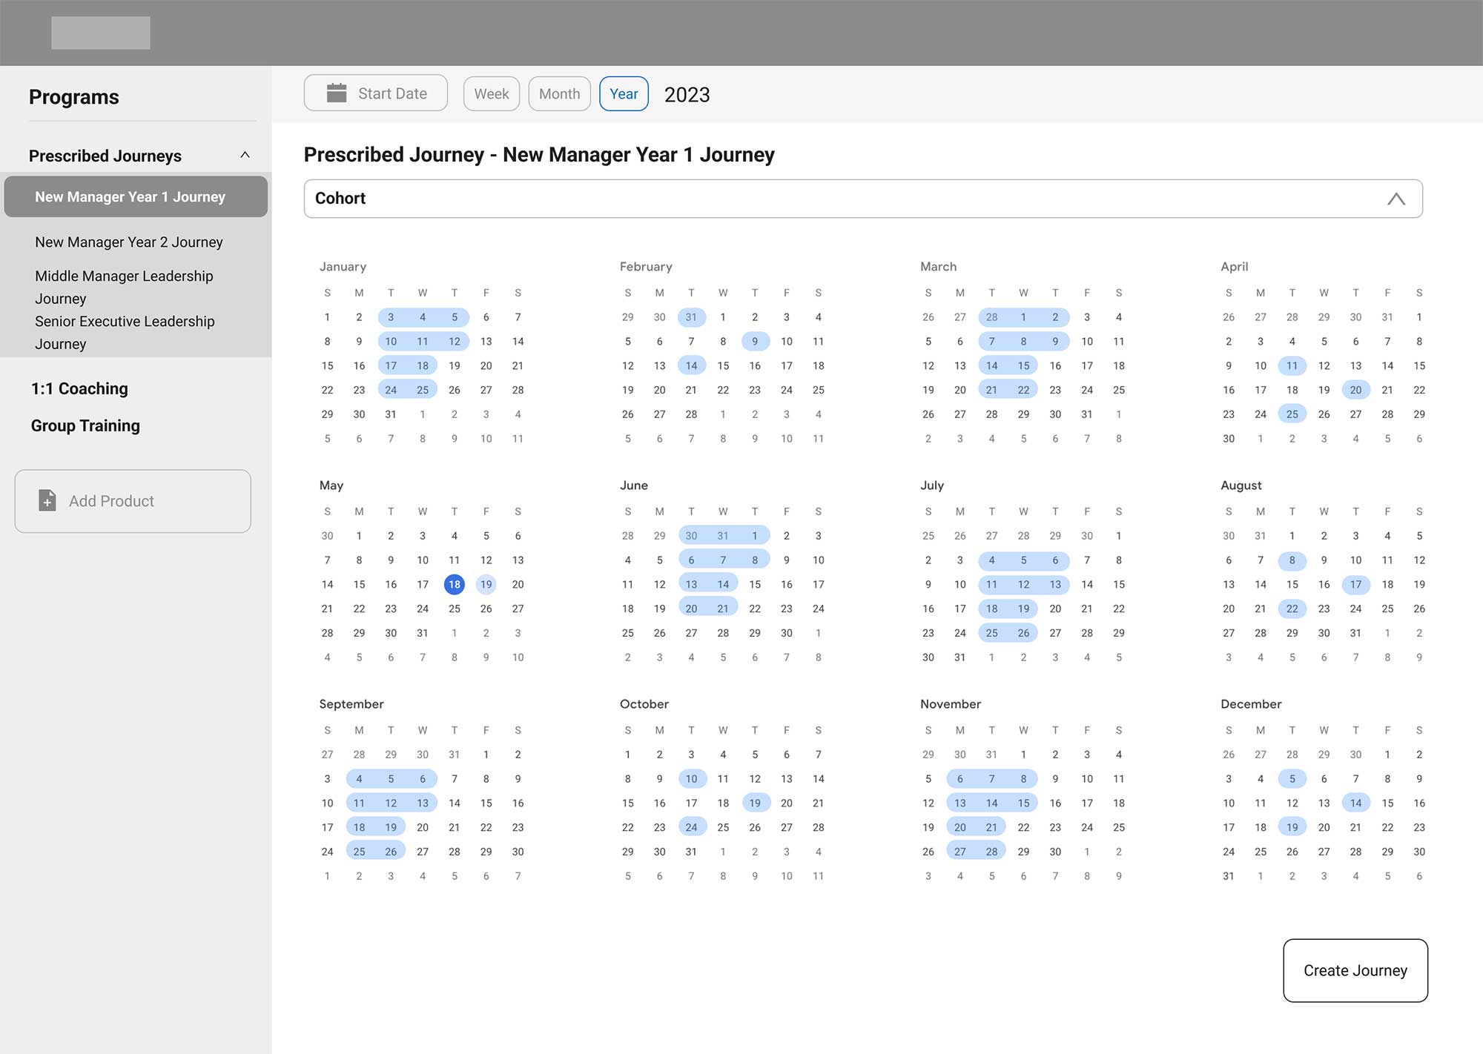The height and width of the screenshot is (1054, 1483).
Task: Select Senior Executive Leadership Journey
Action: click(124, 332)
